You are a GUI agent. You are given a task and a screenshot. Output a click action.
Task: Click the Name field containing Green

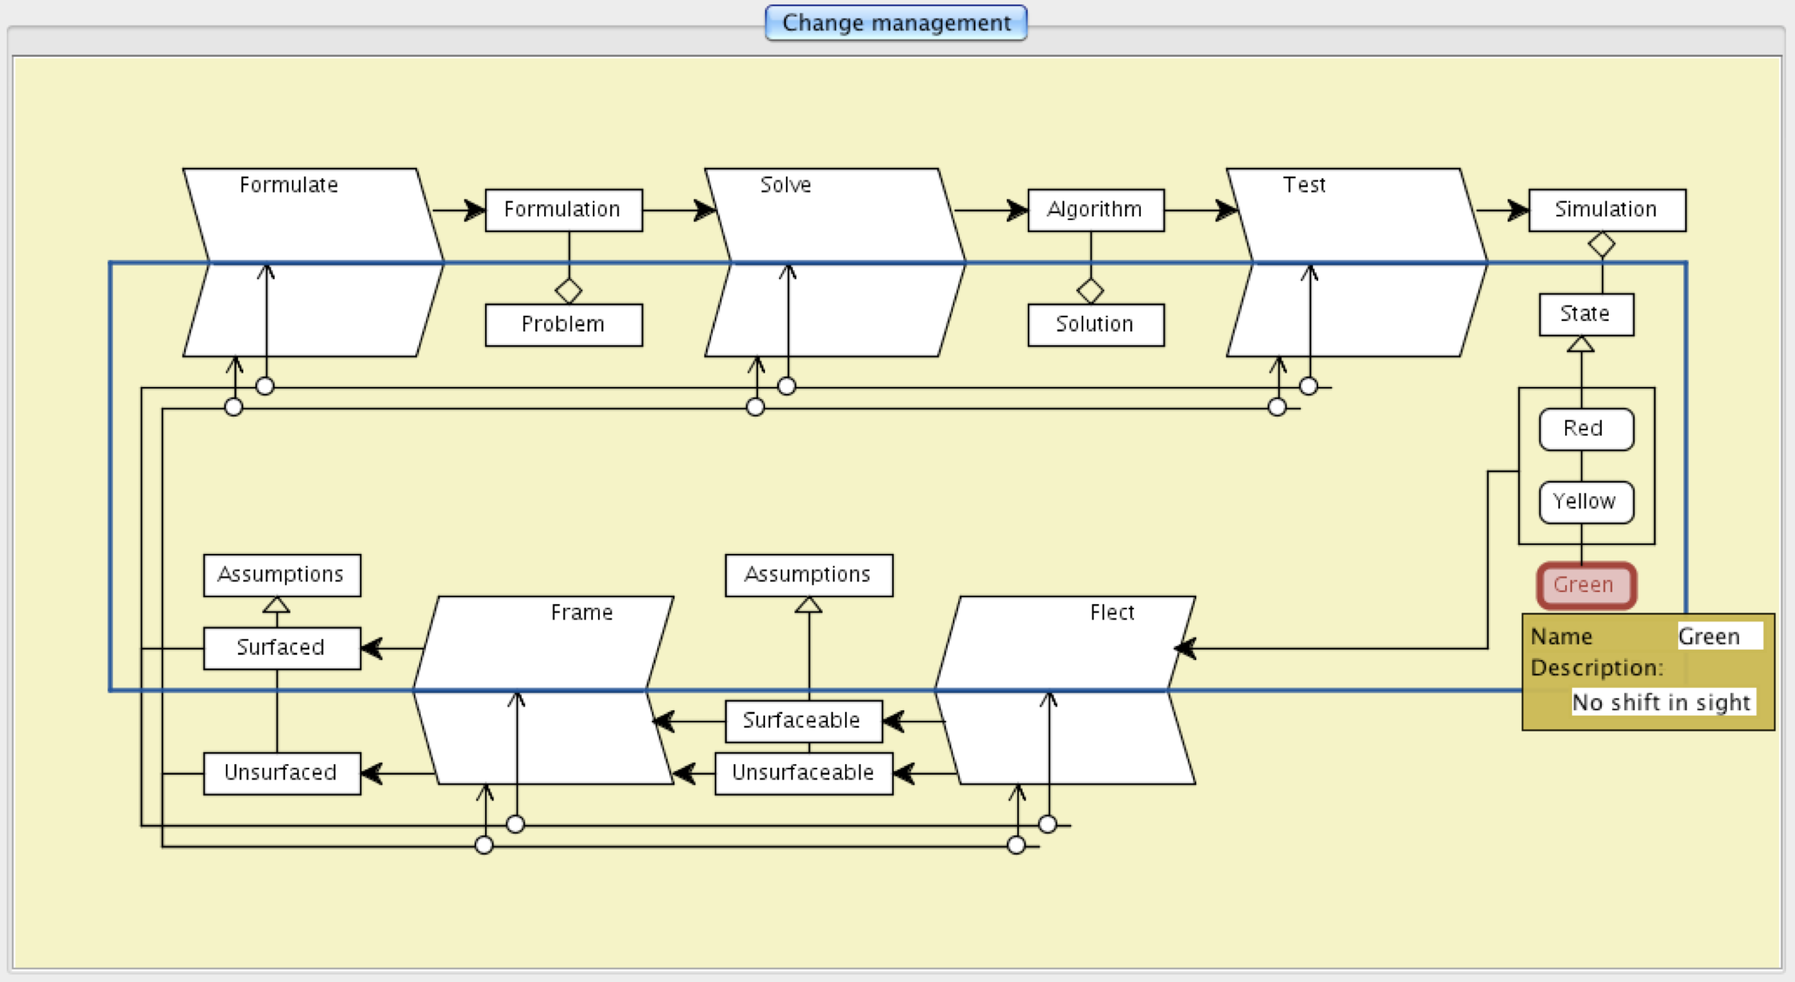click(x=1719, y=636)
